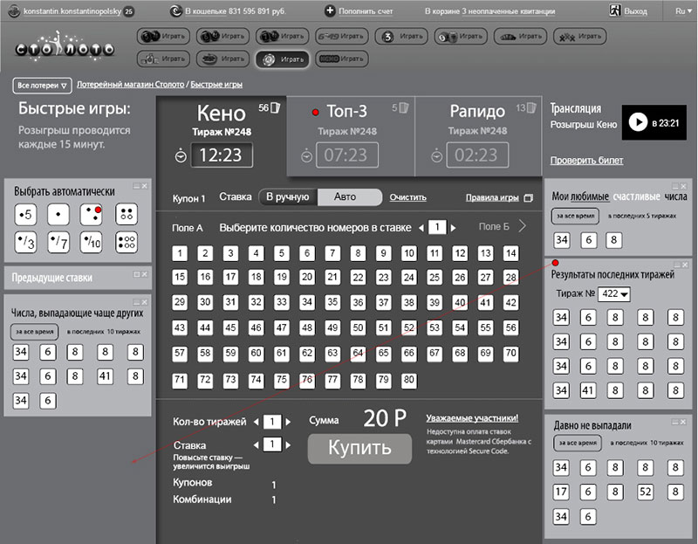The image size is (698, 544).
Task: Toggle 'за все время' under Давно не выпадали
Action: 575,443
